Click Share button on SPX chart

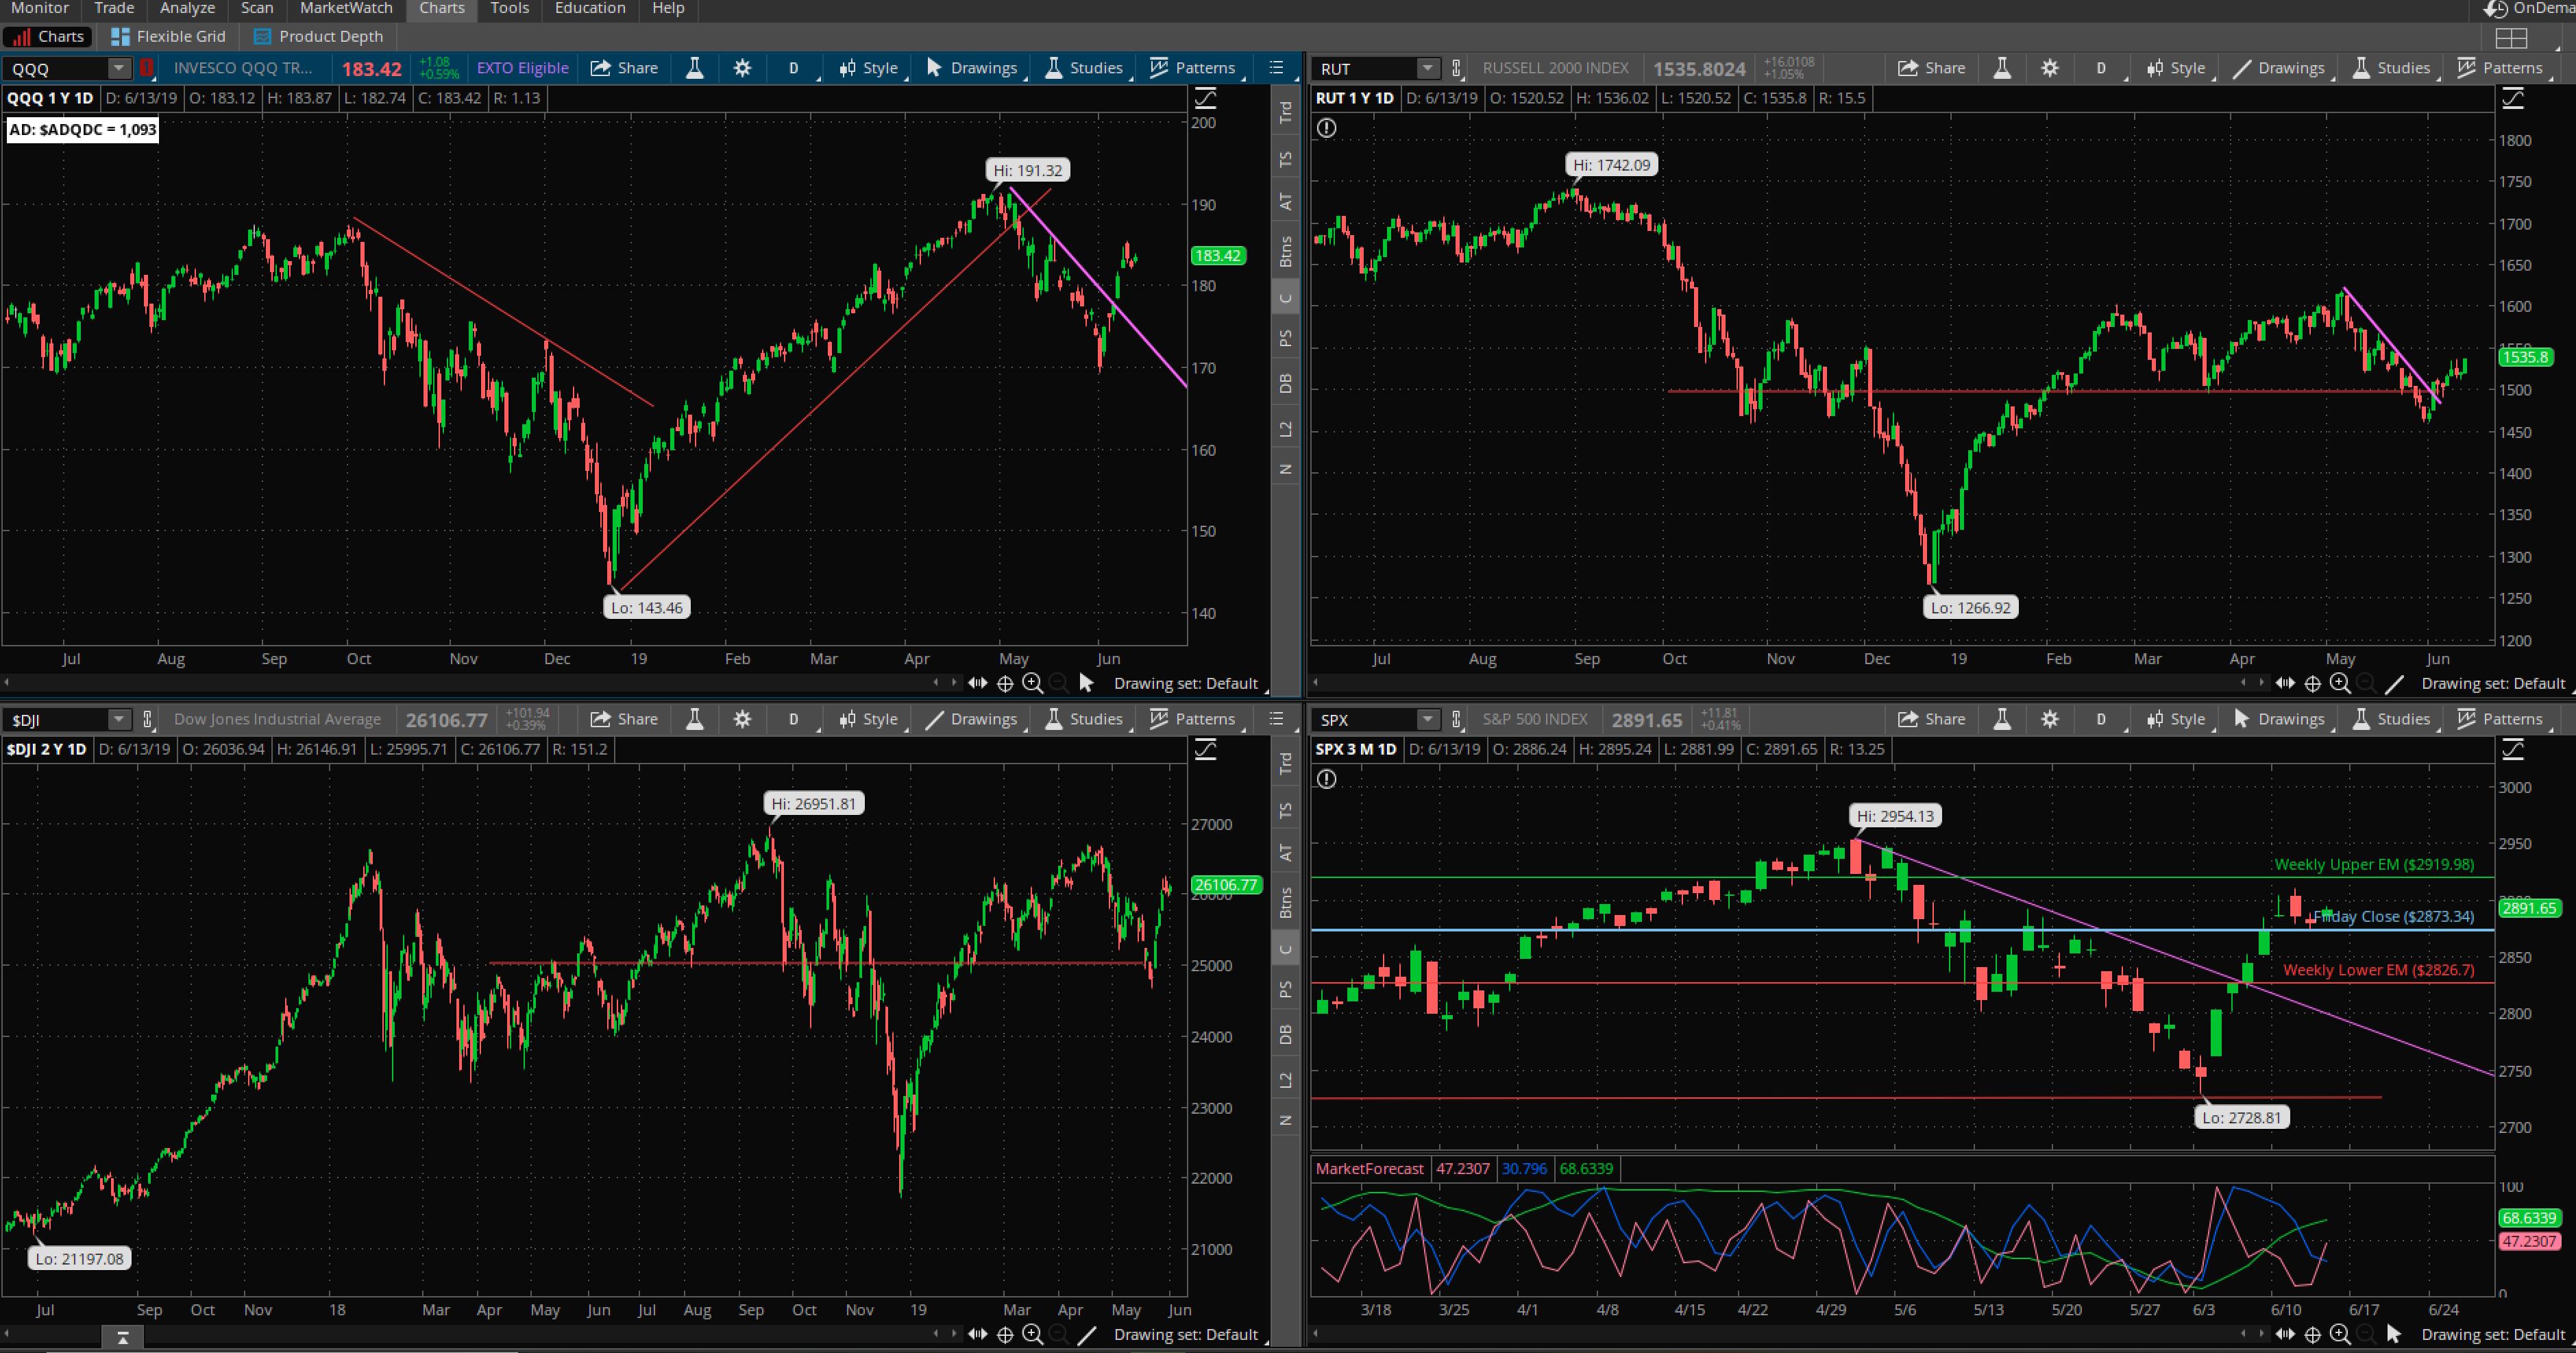click(1932, 719)
